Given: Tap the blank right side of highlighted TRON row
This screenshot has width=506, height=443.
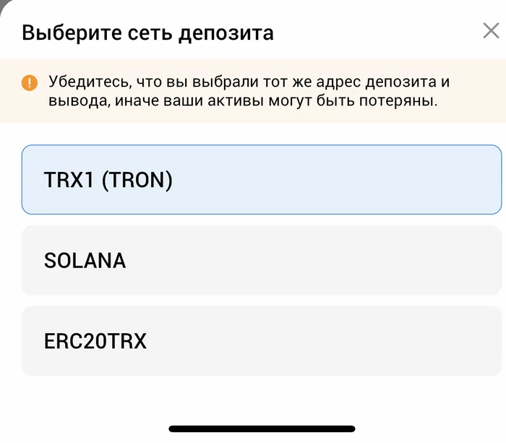Looking at the screenshot, I should tap(355, 179).
